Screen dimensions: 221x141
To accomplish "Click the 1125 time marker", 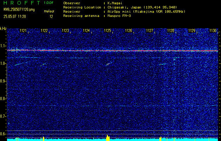I will [108, 30].
